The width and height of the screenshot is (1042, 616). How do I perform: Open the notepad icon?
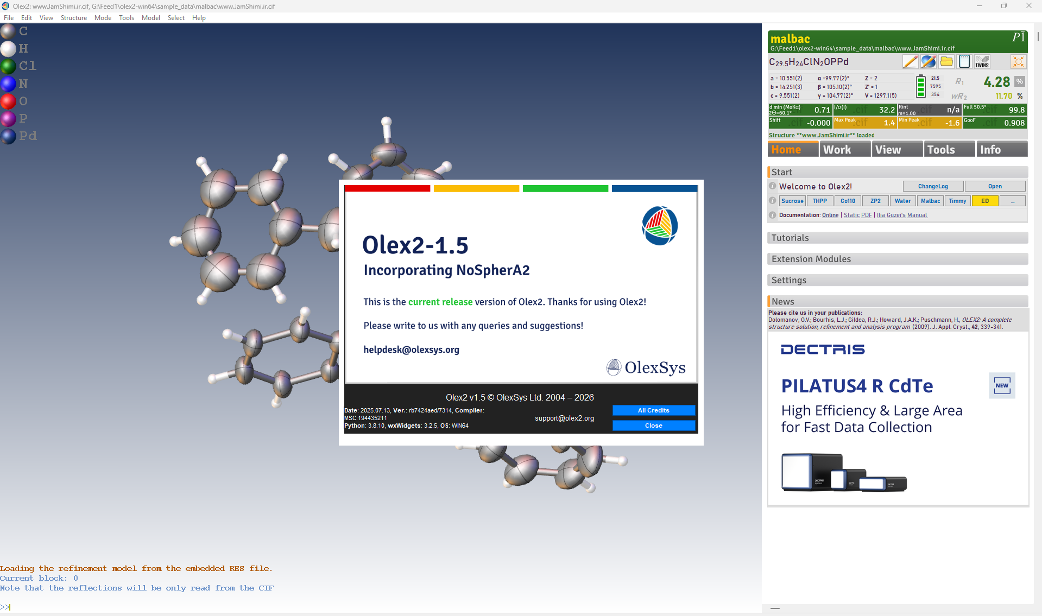(x=964, y=61)
